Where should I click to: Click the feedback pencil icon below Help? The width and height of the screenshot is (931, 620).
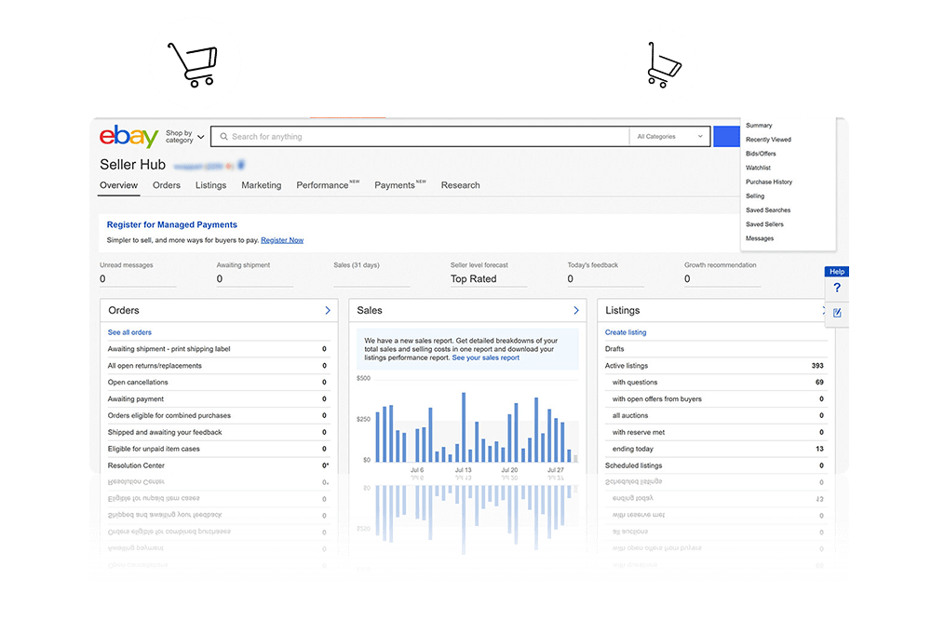pyautogui.click(x=837, y=314)
